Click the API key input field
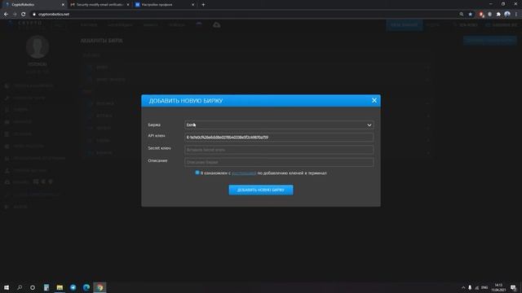Screen dimensions: 522x293 279,138
